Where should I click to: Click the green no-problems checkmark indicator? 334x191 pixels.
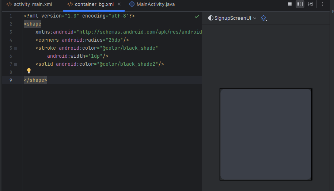(x=197, y=16)
